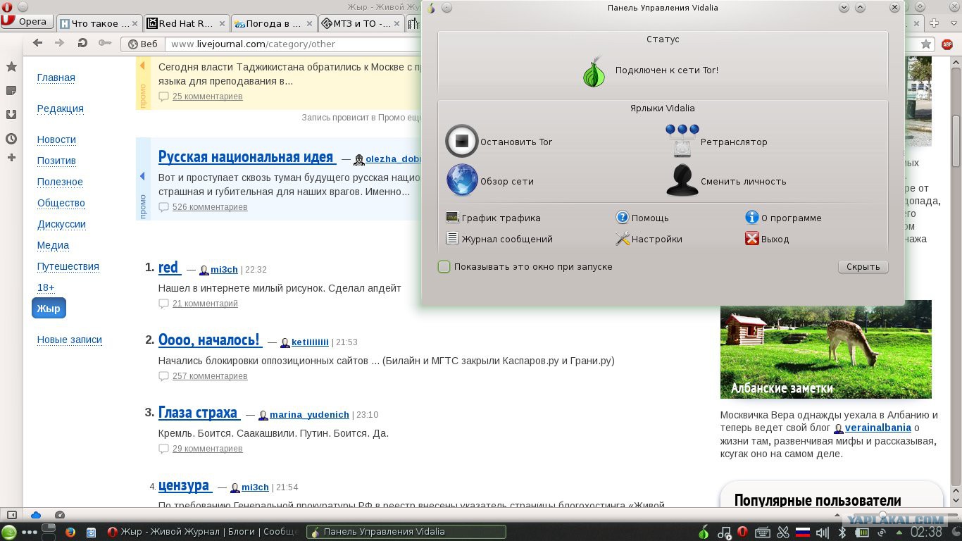
Task: Click the Opera forward arrow
Action: pyautogui.click(x=60, y=44)
